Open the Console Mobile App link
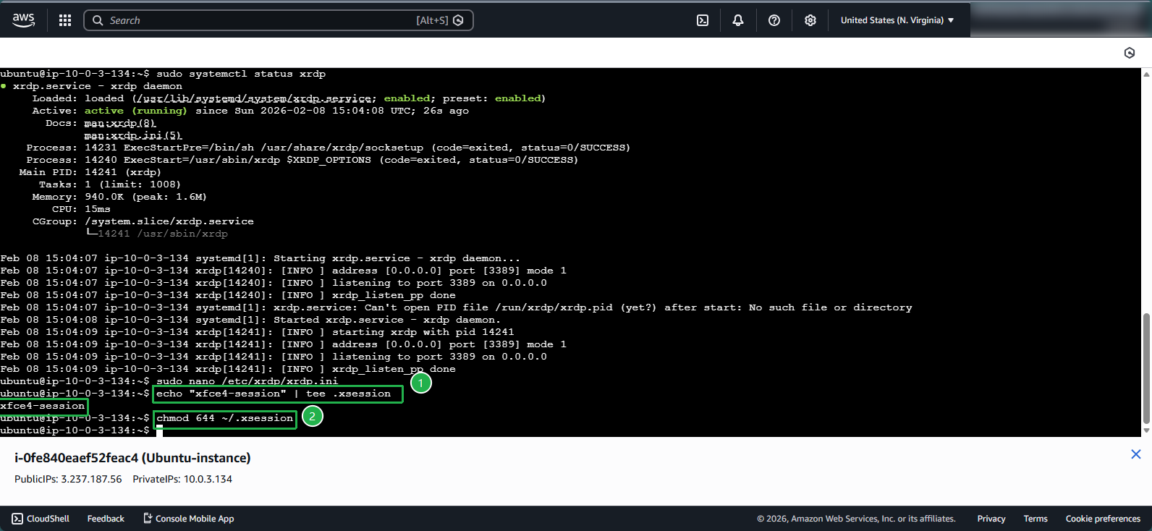 tap(188, 519)
